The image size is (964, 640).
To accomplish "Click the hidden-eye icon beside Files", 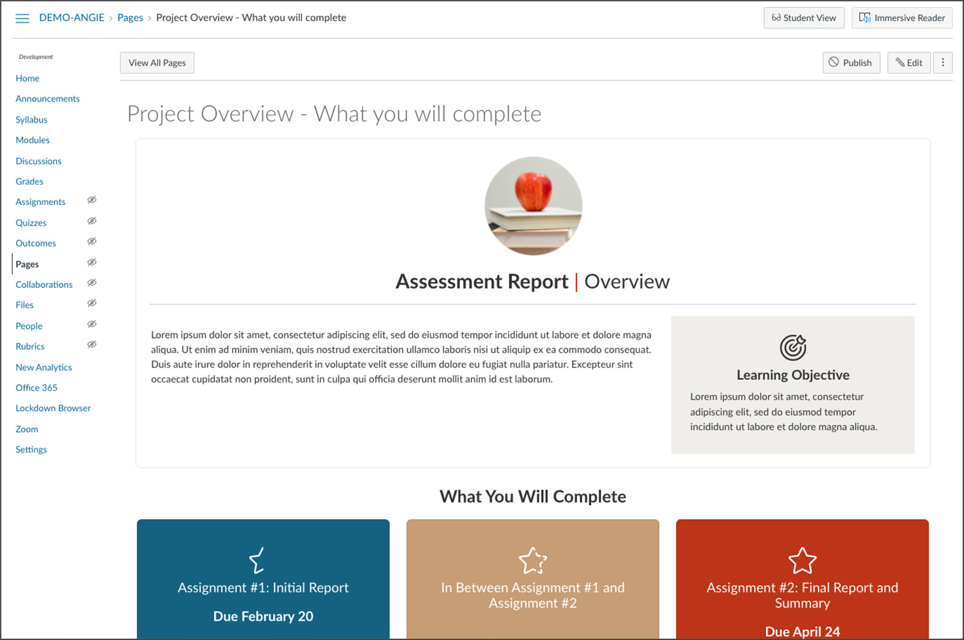I will [x=92, y=303].
